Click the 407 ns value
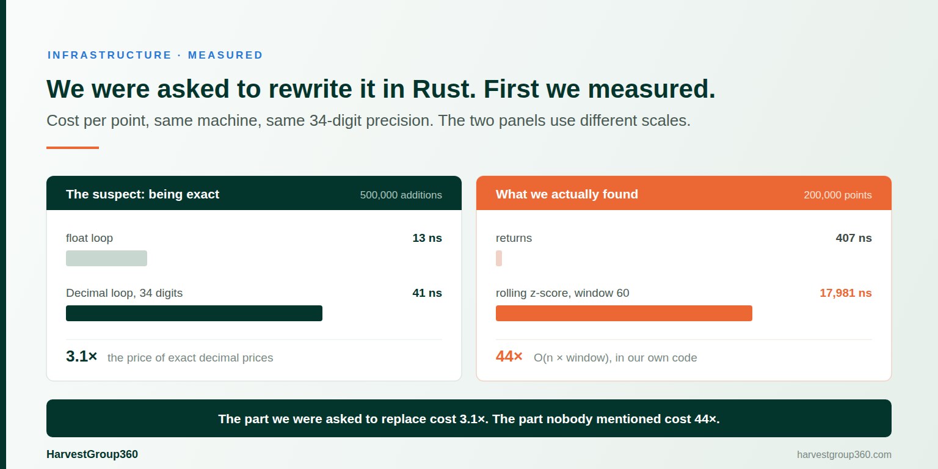 [854, 238]
